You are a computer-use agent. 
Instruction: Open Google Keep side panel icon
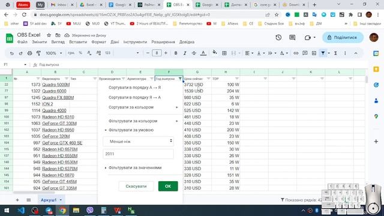[376, 70]
